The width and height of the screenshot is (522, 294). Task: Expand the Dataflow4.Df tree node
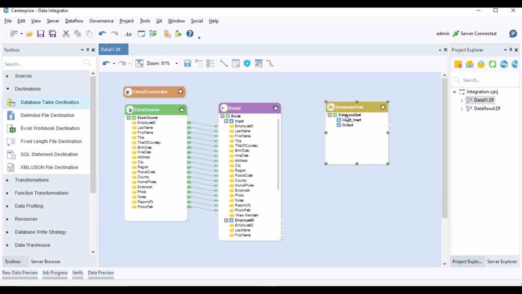click(x=462, y=109)
